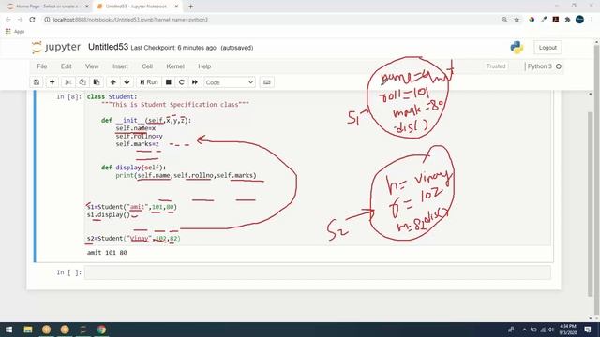Image resolution: width=600 pixels, height=337 pixels.
Task: Open the command palette keyboard icon
Action: pyautogui.click(x=266, y=82)
